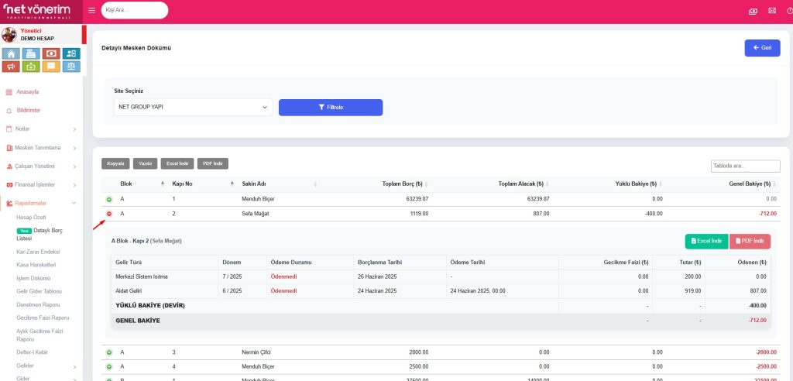This screenshot has height=381, width=793.
Task: Open the envelope messages icon
Action: click(771, 11)
